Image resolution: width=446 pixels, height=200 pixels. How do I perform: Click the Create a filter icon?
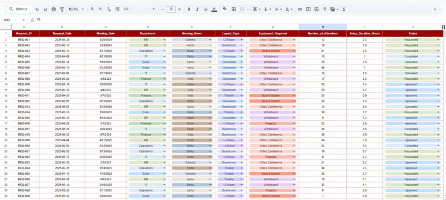[x=324, y=9]
